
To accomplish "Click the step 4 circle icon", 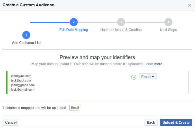I will tap(168, 22).
